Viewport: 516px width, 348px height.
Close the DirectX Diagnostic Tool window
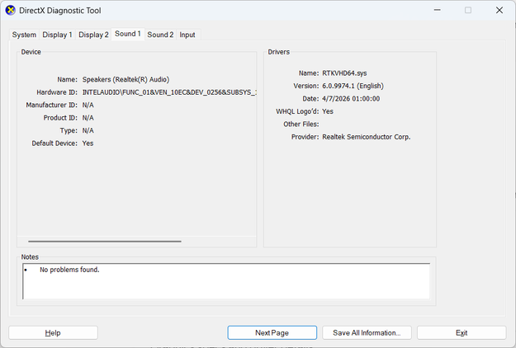[x=499, y=10]
